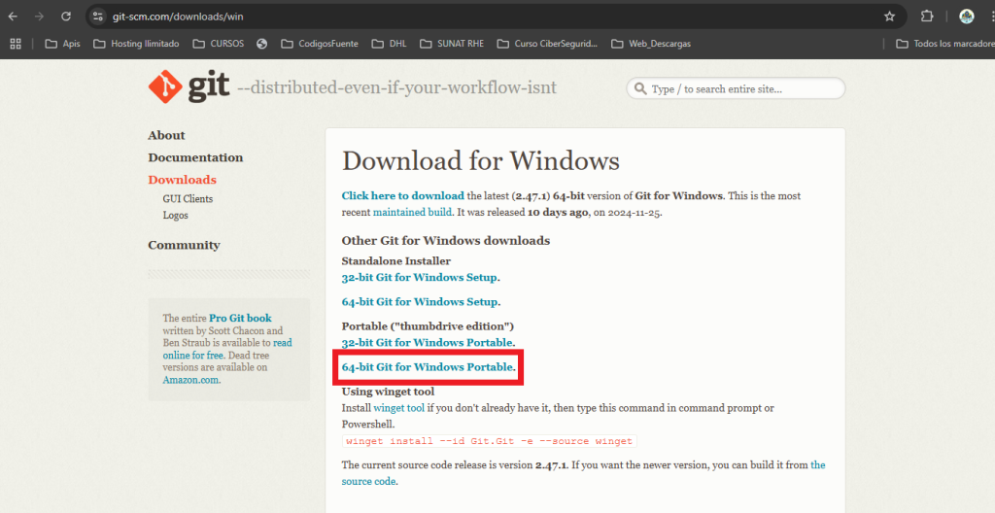Open the apps grid icon in bookmarks bar

click(x=16, y=44)
